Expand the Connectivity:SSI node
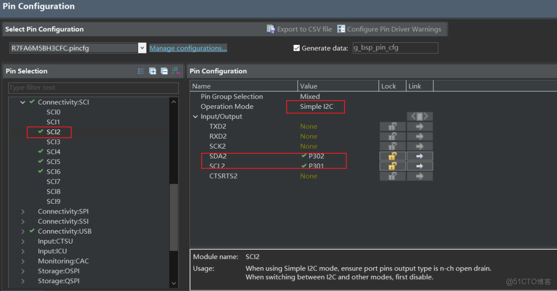Viewport: 557px width, 291px height. tap(23, 222)
